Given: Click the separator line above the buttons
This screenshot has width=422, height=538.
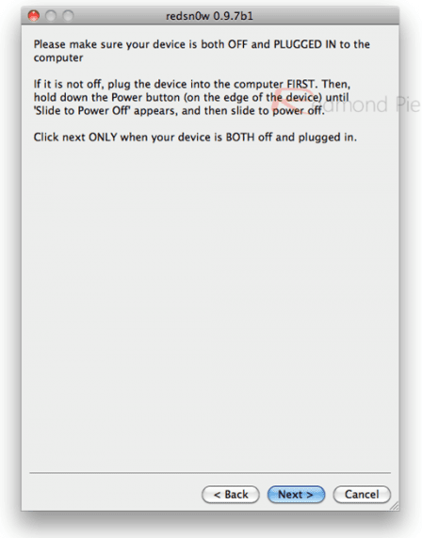Looking at the screenshot, I should point(210,473).
